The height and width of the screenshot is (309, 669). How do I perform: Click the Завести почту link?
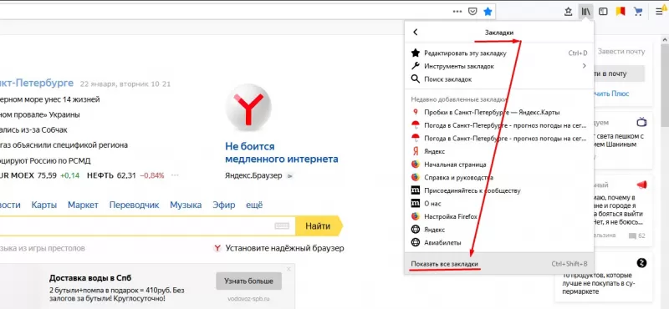[621, 52]
